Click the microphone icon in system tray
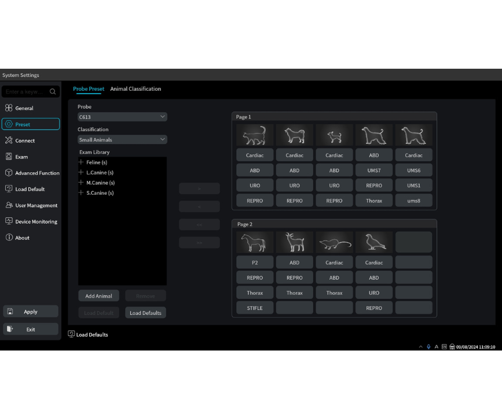 428,347
